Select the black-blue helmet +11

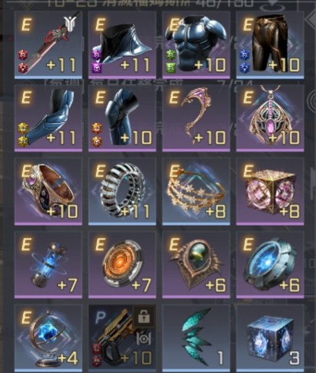122,45
